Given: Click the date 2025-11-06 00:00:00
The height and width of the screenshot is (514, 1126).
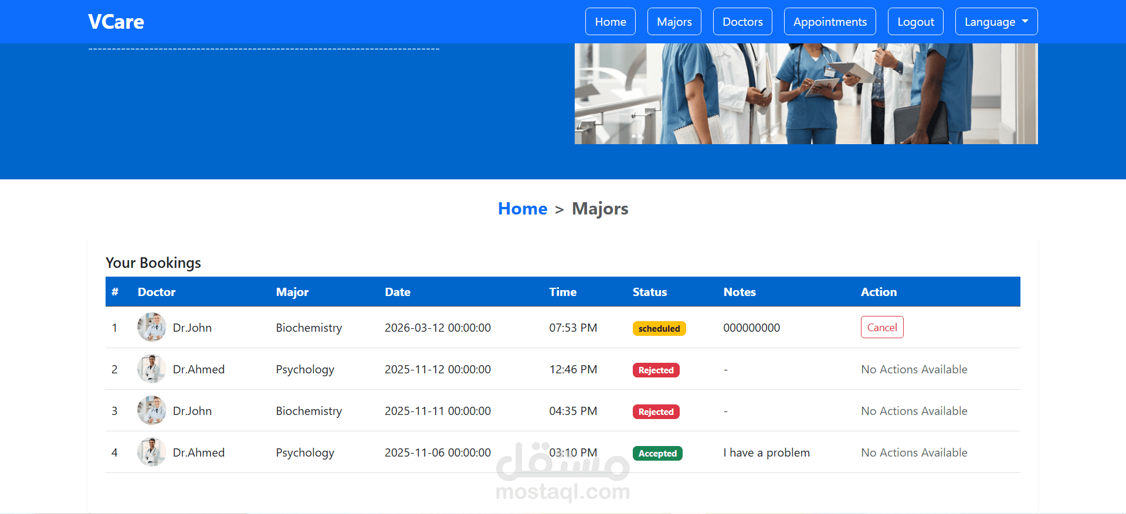Looking at the screenshot, I should point(437,452).
